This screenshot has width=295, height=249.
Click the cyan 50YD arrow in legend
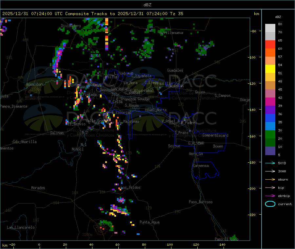270,163
